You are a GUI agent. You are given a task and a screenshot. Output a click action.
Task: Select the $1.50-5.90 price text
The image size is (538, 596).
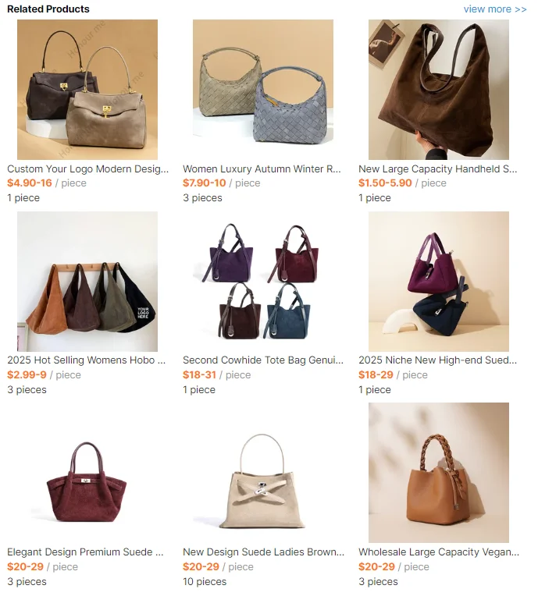coord(385,183)
